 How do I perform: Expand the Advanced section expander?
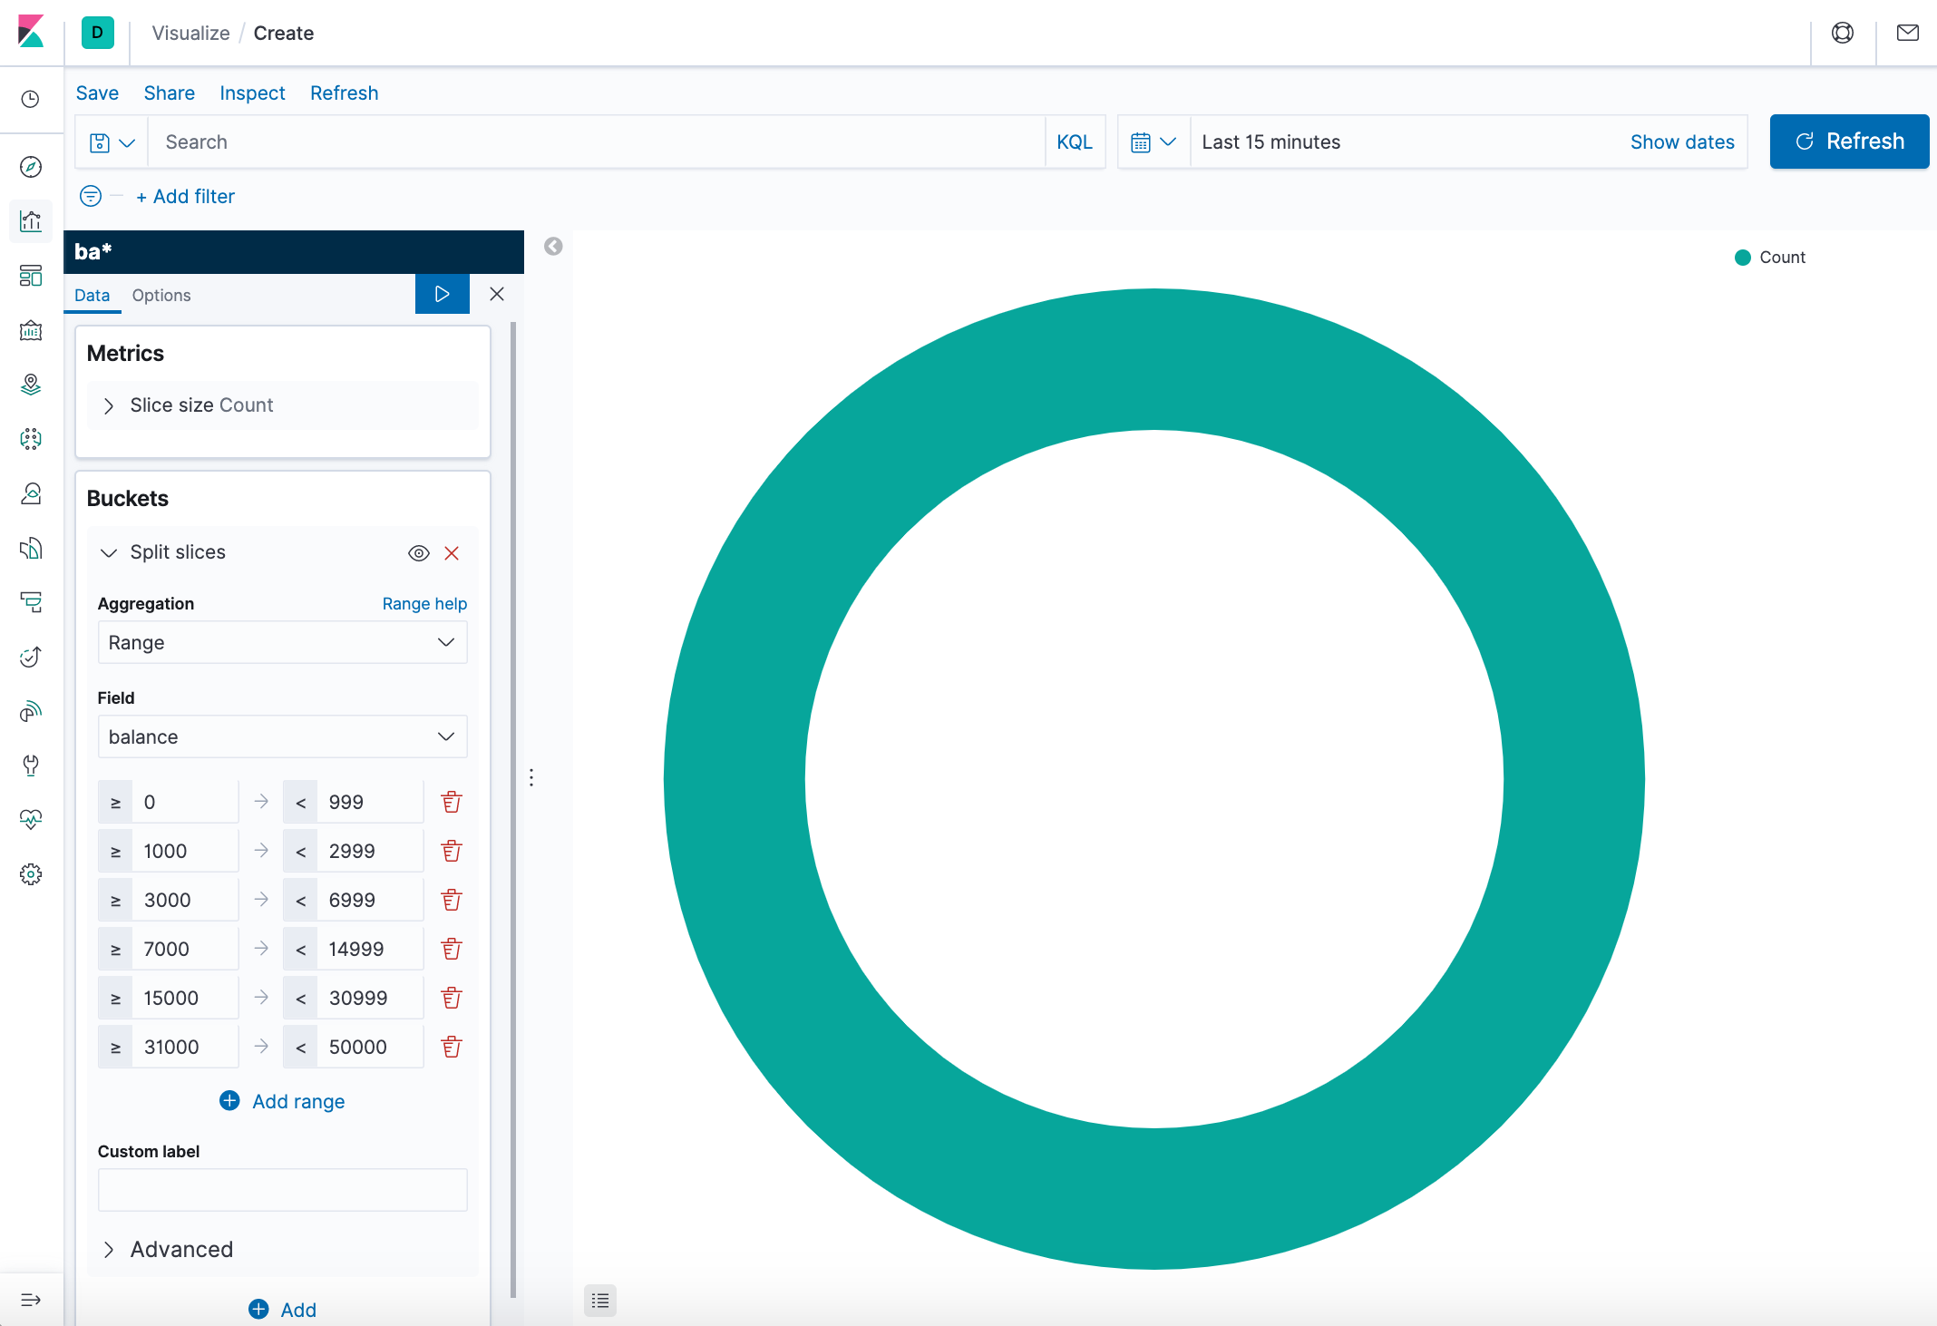point(165,1246)
